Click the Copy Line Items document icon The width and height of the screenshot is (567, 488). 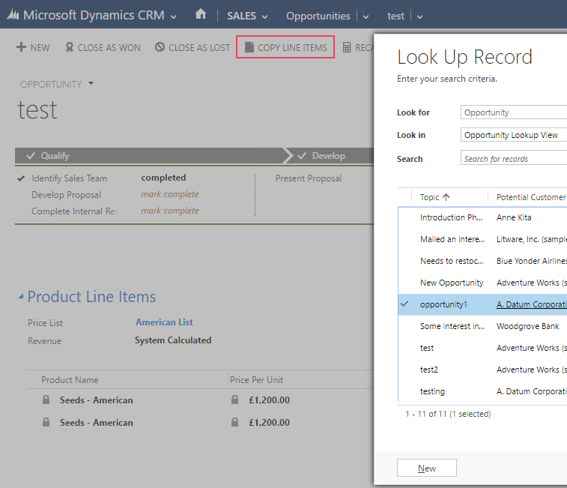pyautogui.click(x=249, y=47)
